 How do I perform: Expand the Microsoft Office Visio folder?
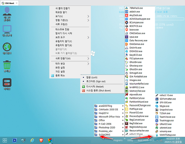(x=109, y=117)
